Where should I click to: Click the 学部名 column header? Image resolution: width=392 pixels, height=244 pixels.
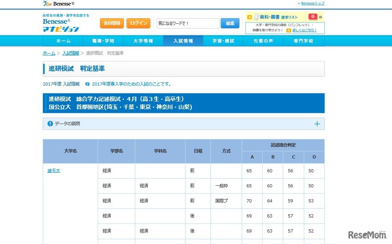[x=117, y=151]
